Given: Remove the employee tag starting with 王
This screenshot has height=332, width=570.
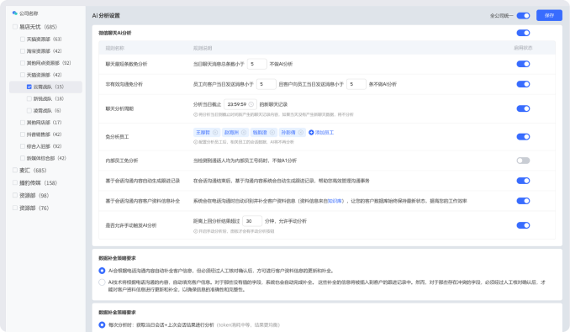Looking at the screenshot, I should 215,133.
